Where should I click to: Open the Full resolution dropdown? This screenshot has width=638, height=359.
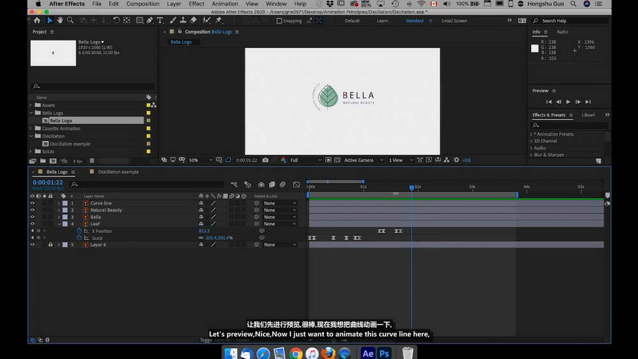point(305,160)
